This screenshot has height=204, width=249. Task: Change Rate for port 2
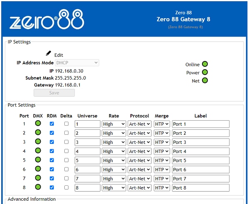114,133
